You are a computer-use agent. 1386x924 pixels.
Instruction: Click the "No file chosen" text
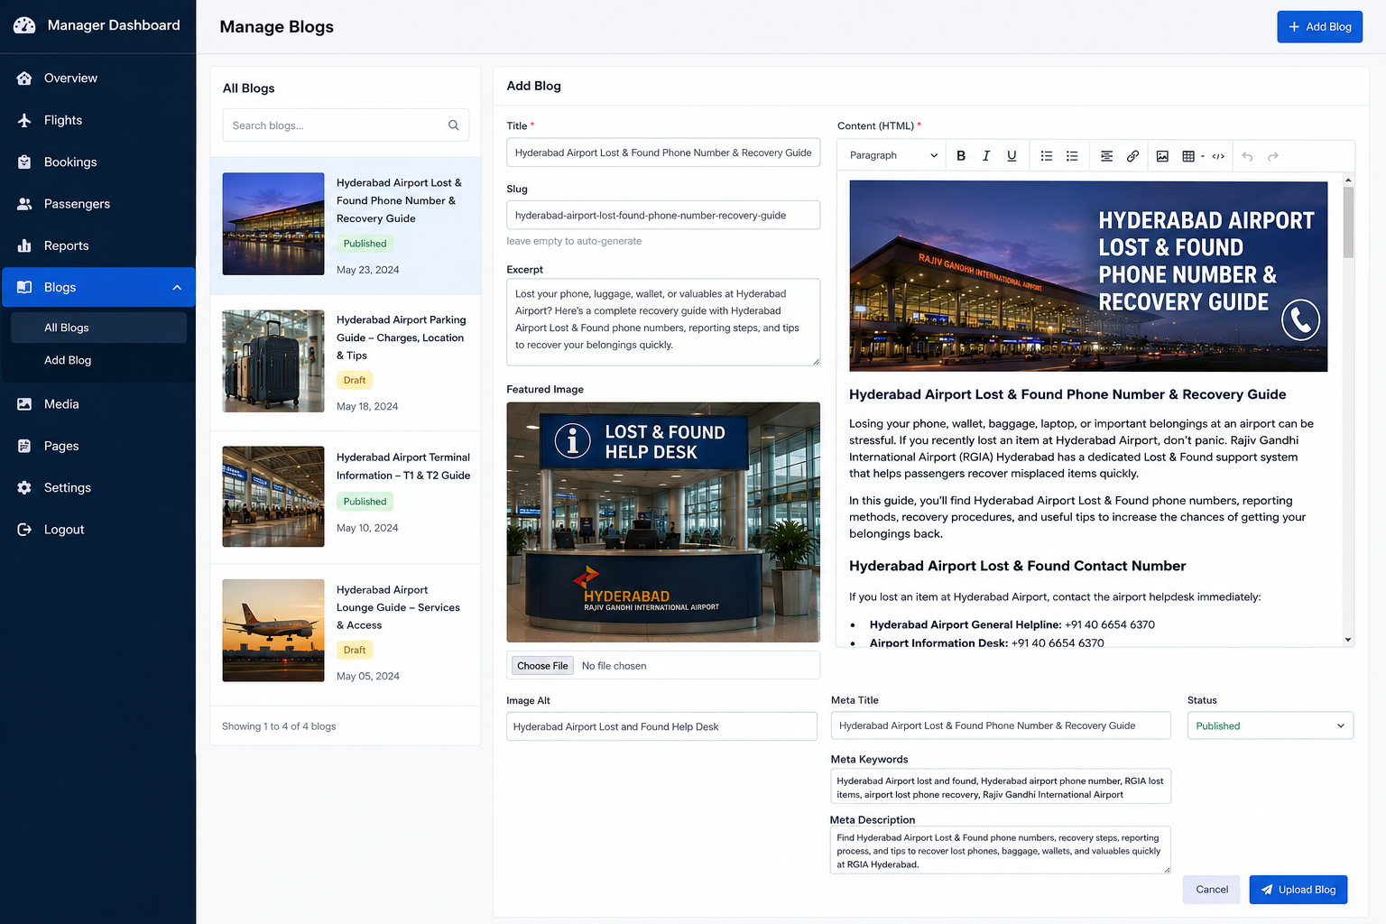[614, 666]
